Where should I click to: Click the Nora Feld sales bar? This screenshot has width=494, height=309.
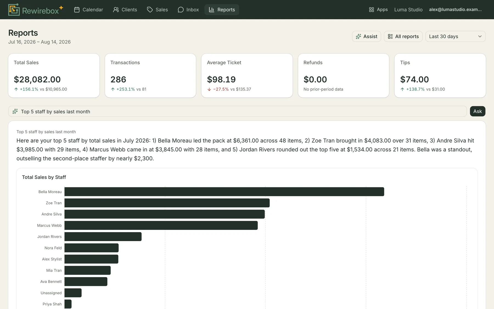point(91,248)
